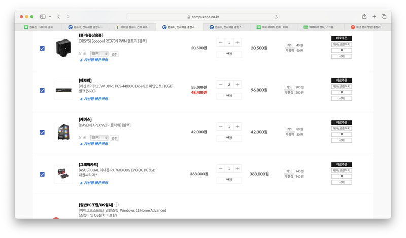Confirm case quantity with 변경 button
Screen dimensions: 406x238
(x=229, y=138)
